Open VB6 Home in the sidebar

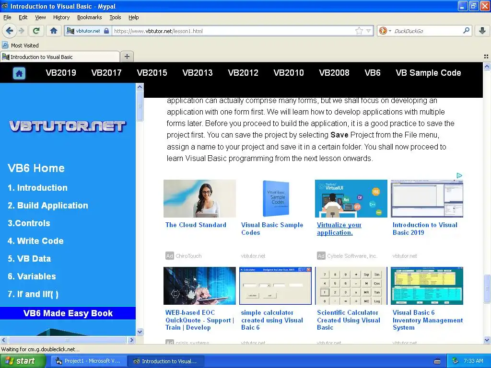tap(36, 168)
